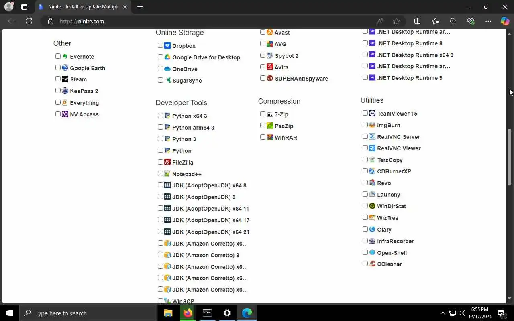Enable split screen view

[x=417, y=21]
